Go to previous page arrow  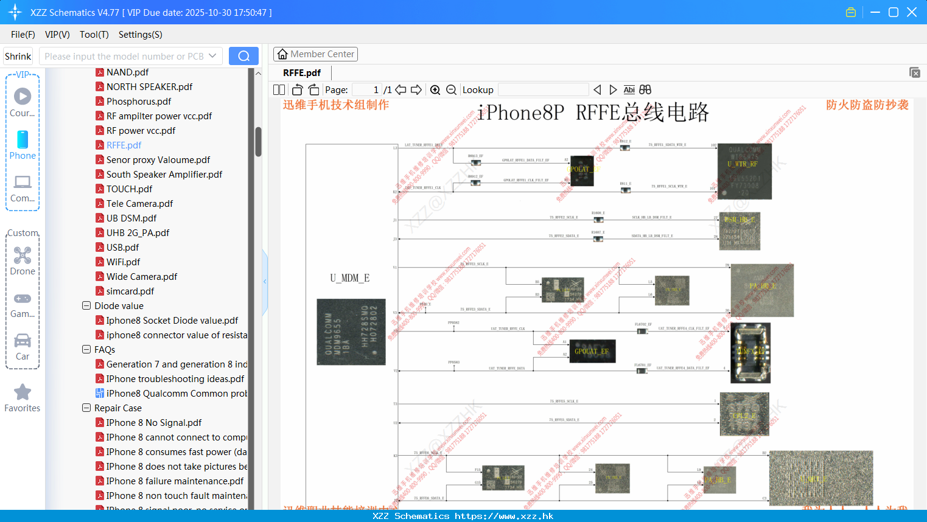tap(401, 90)
